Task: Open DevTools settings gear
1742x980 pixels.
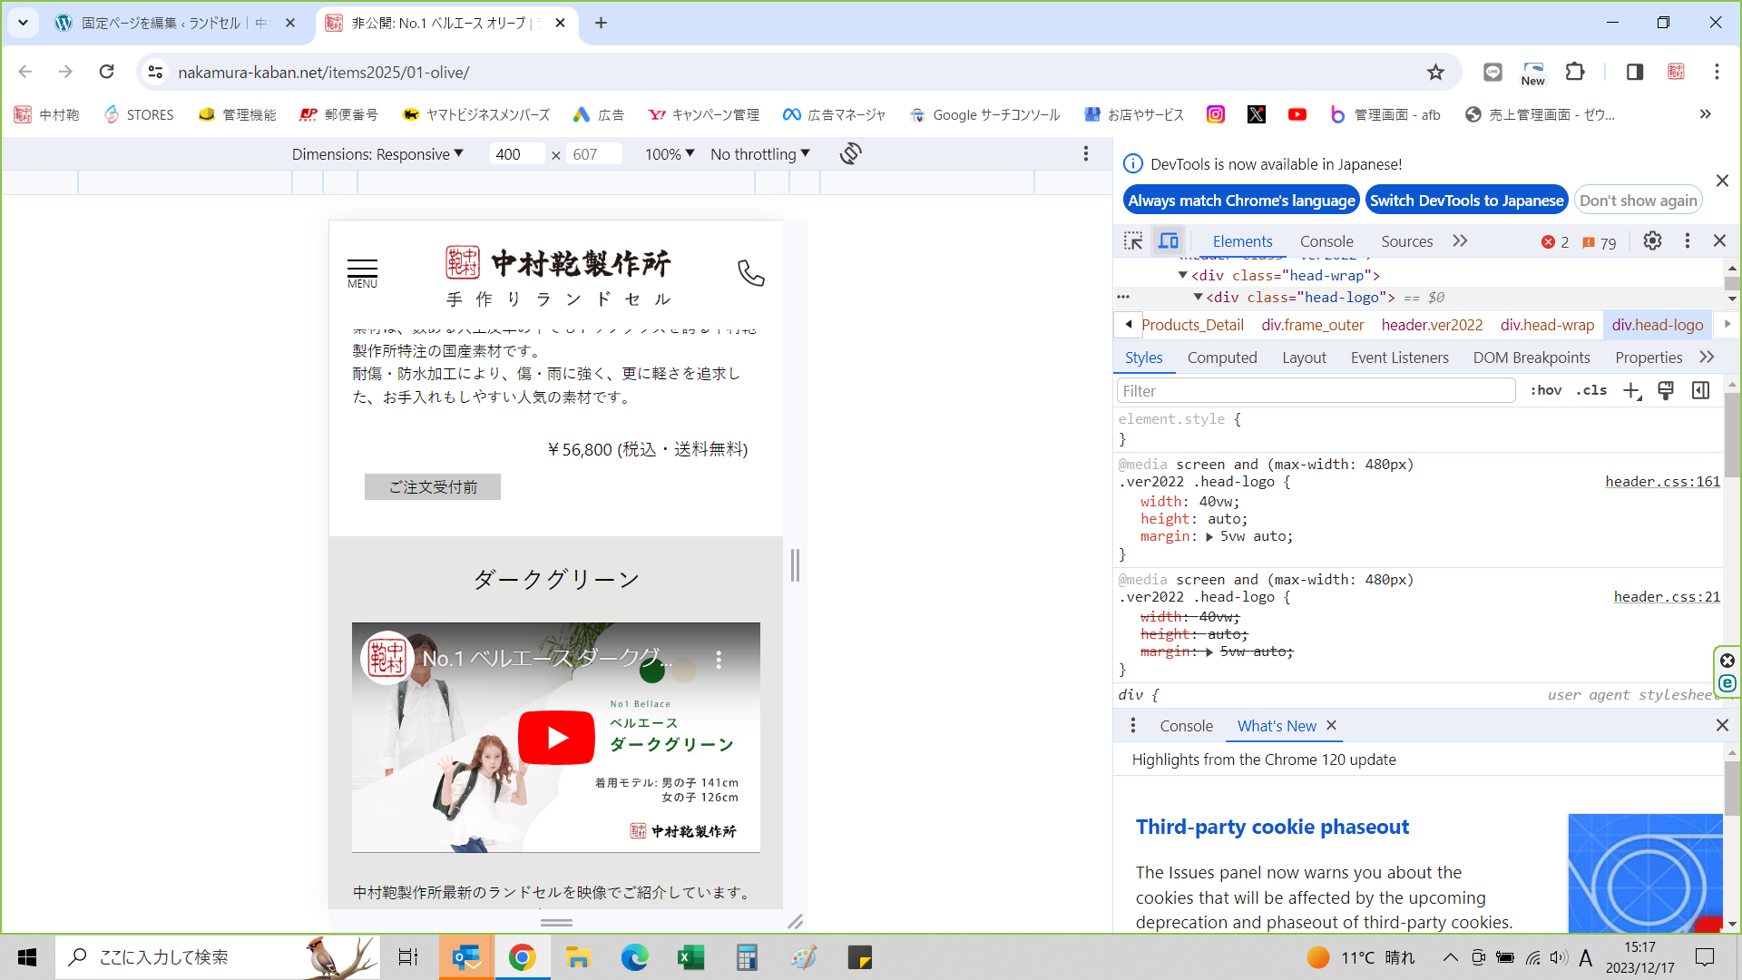Action: point(1652,240)
